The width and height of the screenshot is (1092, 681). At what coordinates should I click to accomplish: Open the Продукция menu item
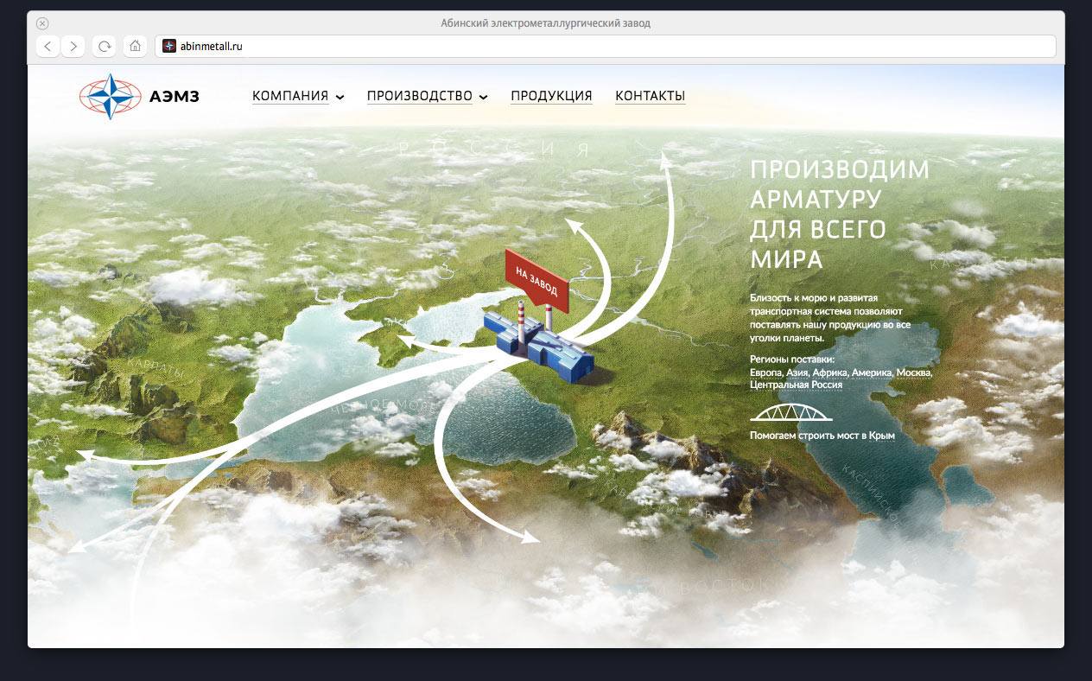click(551, 96)
